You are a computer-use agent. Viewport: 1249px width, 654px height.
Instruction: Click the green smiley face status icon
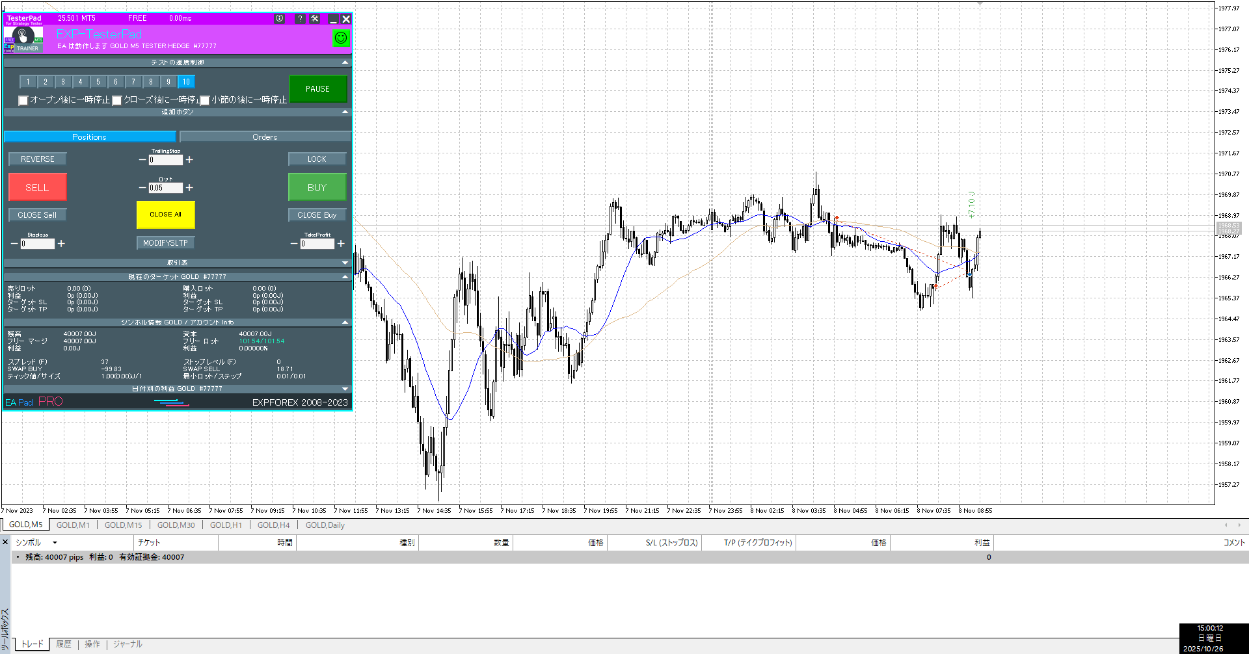pos(341,38)
